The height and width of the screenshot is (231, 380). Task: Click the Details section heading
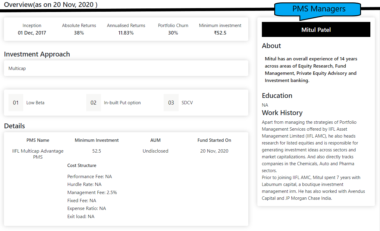click(x=14, y=126)
